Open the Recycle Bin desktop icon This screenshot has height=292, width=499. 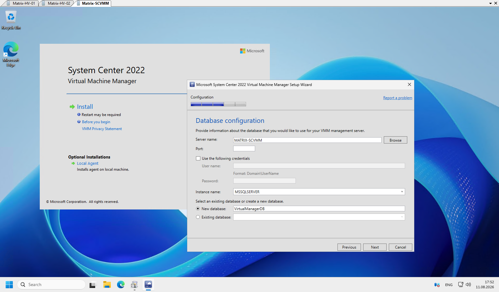click(x=11, y=20)
